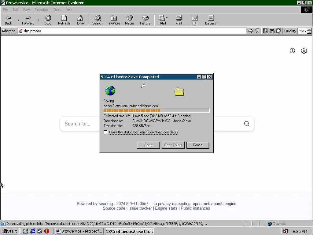Open the Windows Start menu
Image resolution: width=313 pixels, height=235 pixels.
tap(9, 231)
